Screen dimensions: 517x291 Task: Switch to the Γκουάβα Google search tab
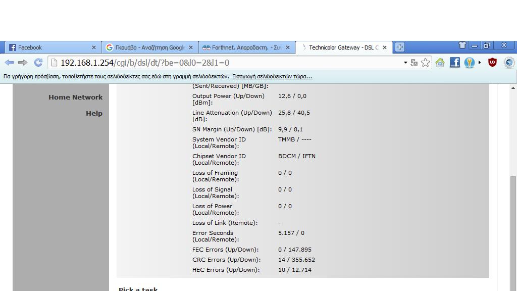[150, 47]
